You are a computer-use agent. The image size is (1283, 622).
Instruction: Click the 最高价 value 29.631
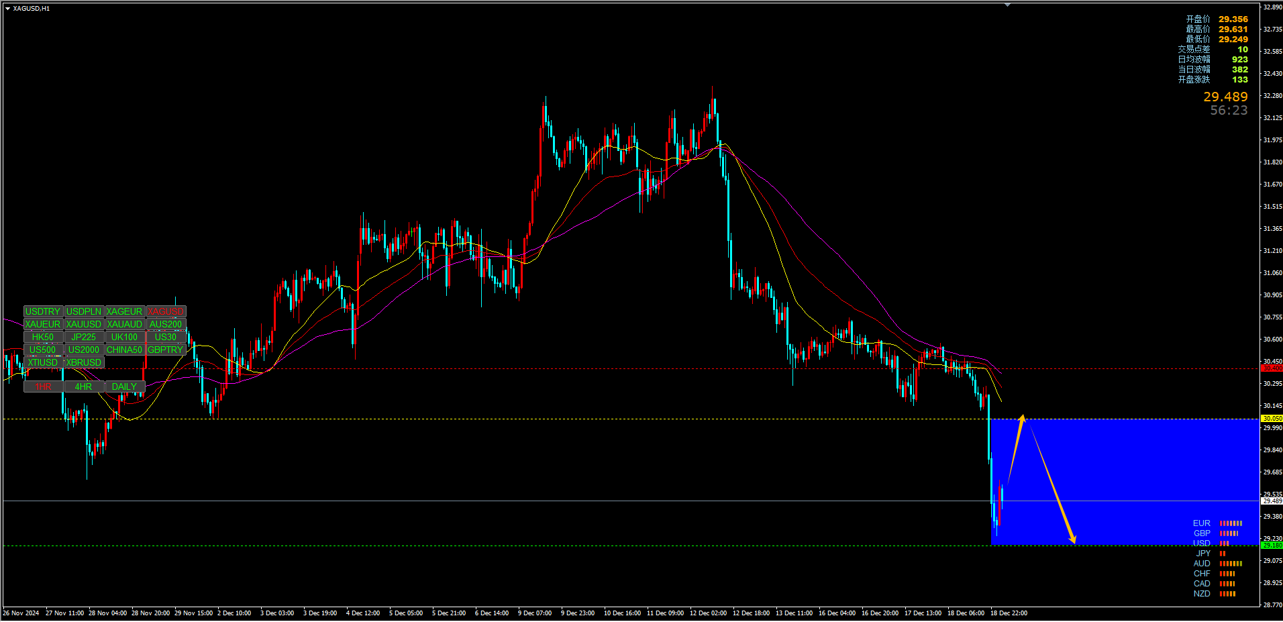tap(1233, 30)
